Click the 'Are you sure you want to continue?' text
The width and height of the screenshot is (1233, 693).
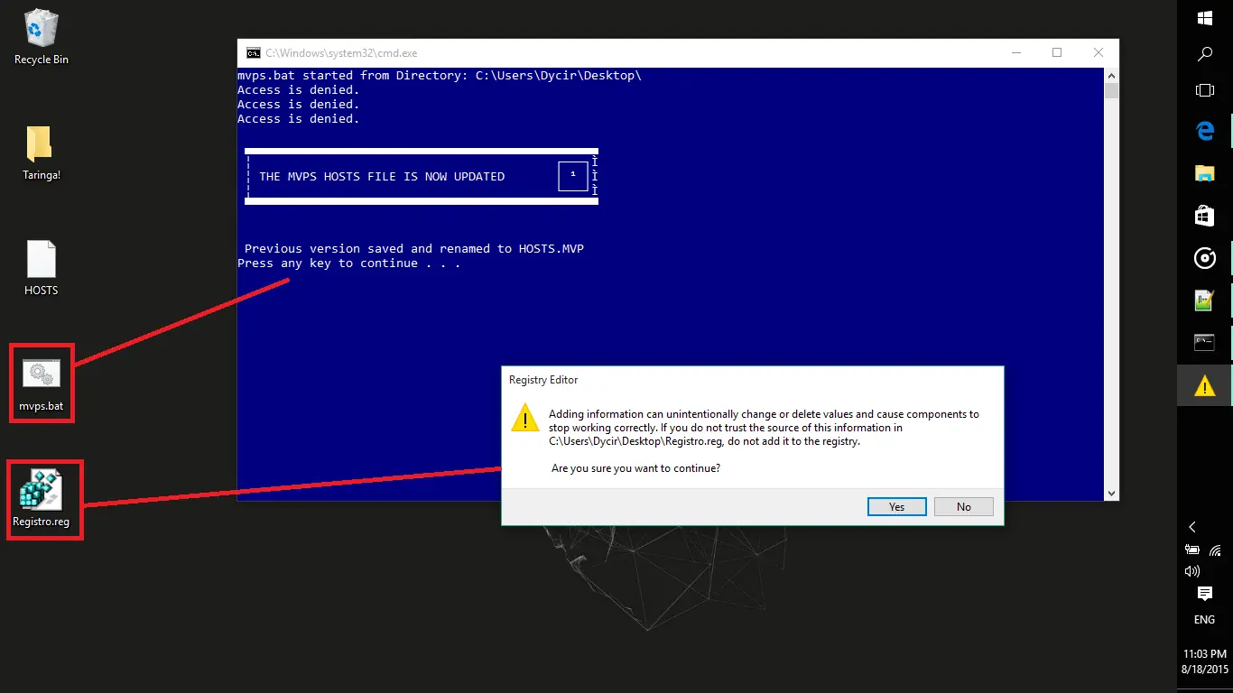tap(635, 468)
